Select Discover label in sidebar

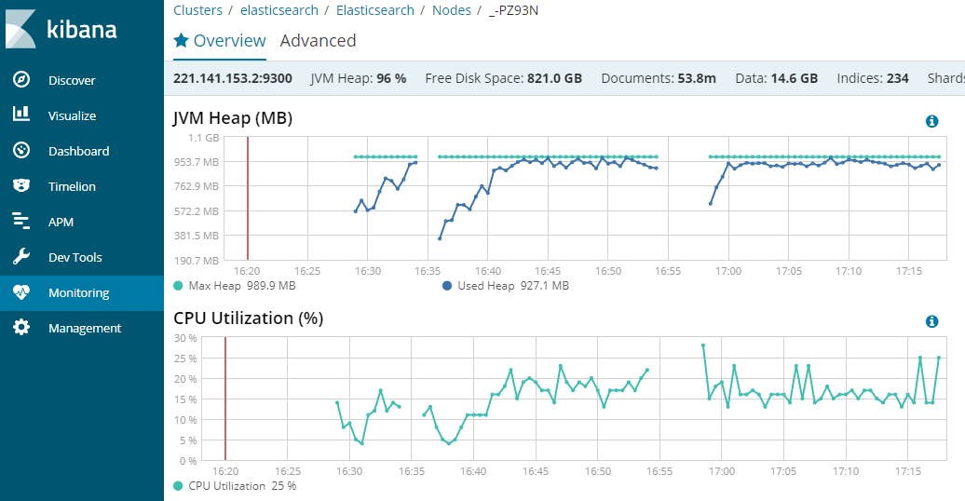click(72, 80)
